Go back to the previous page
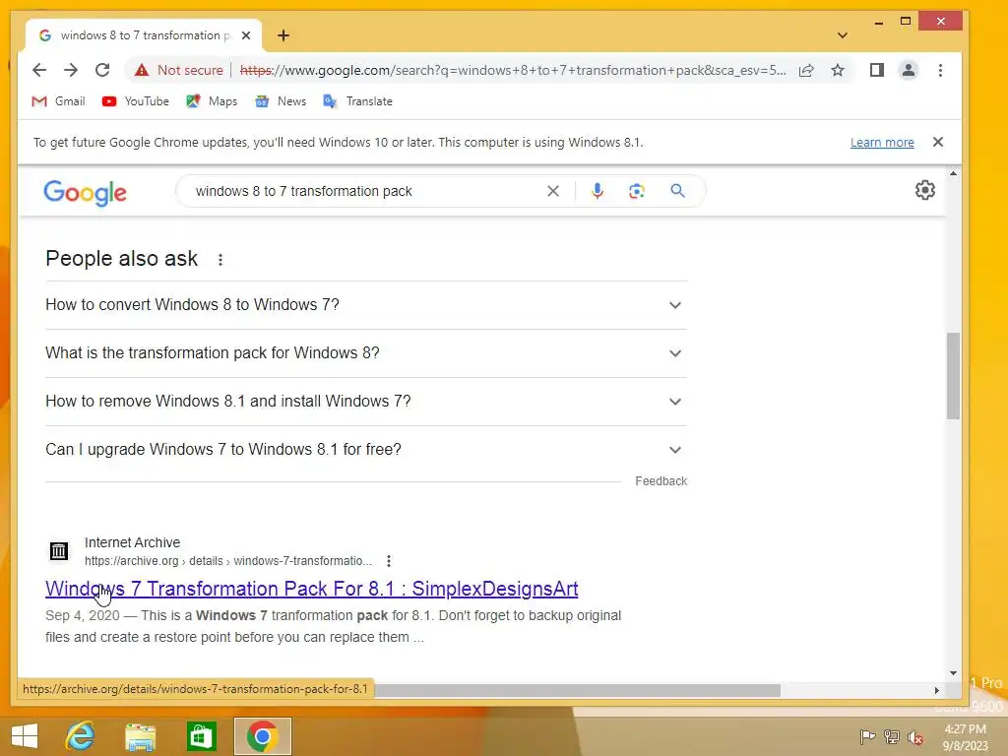This screenshot has width=1008, height=756. point(39,70)
